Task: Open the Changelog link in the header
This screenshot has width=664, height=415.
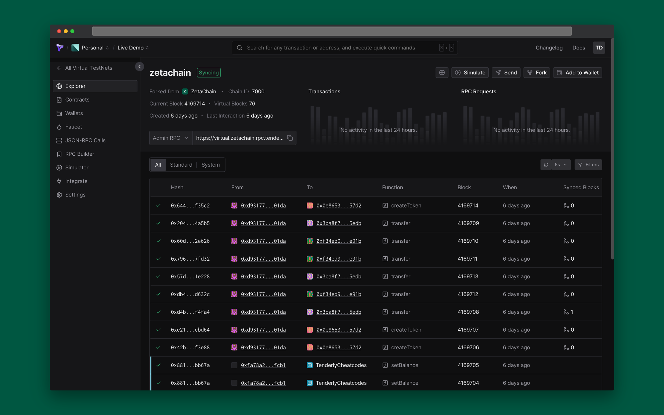Action: pos(549,48)
